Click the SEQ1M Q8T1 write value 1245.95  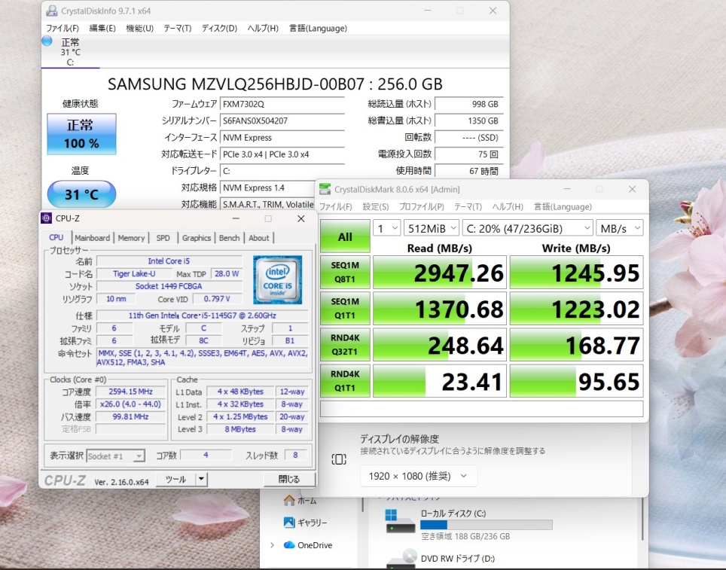coord(576,273)
